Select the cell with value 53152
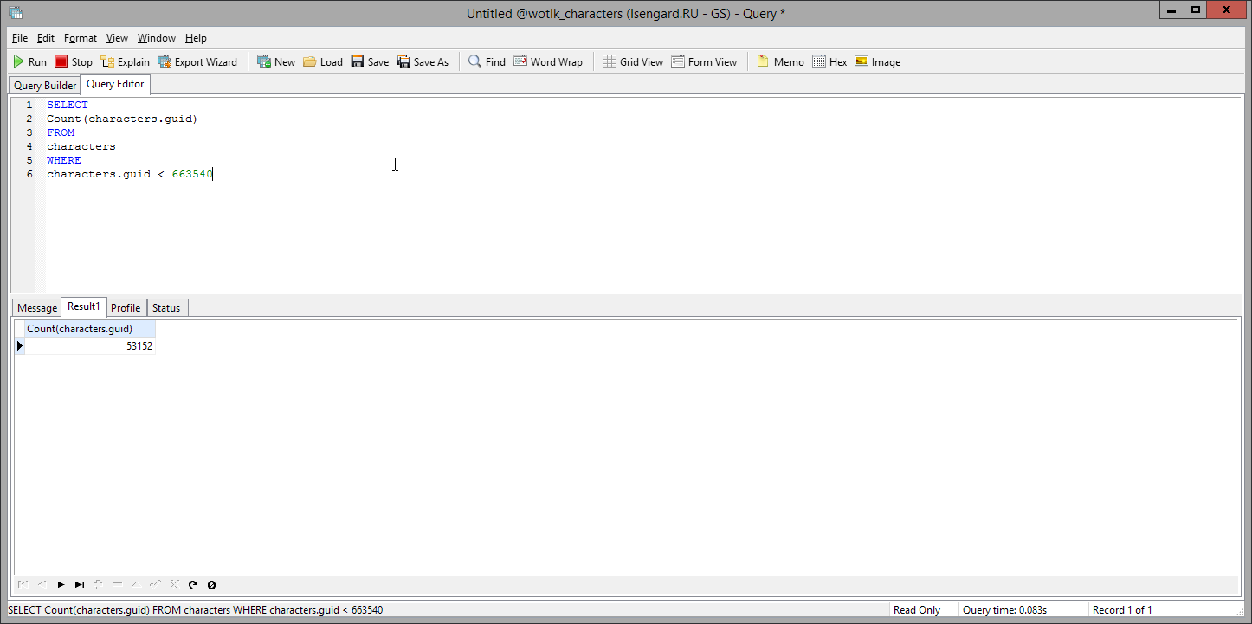Screen dimensions: 1252x624 click(x=90, y=346)
